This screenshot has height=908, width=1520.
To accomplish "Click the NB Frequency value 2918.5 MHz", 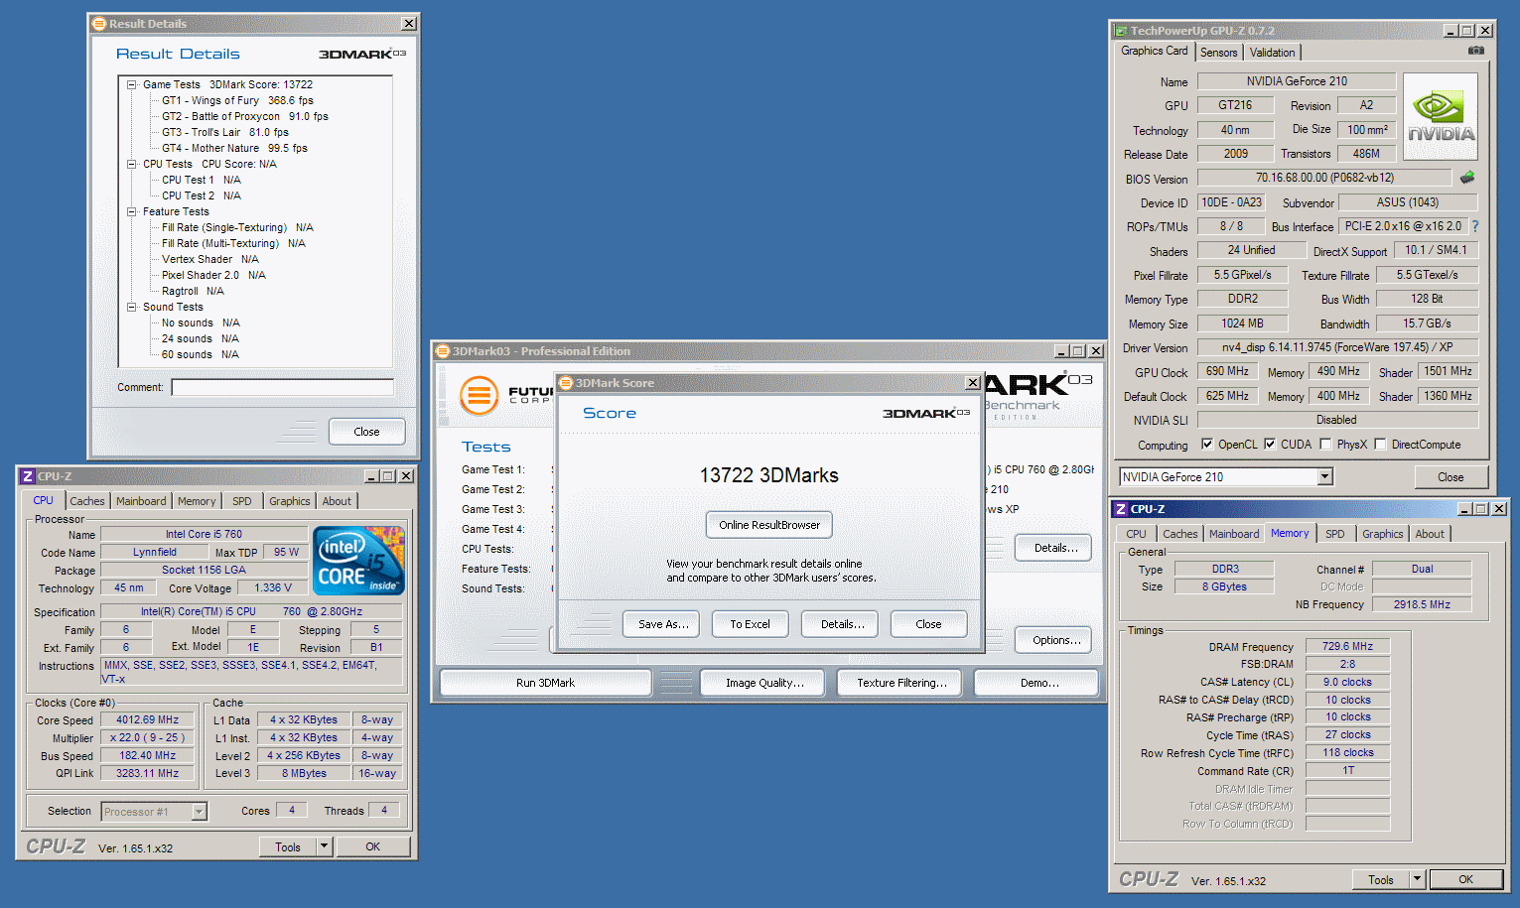I will 1422,604.
